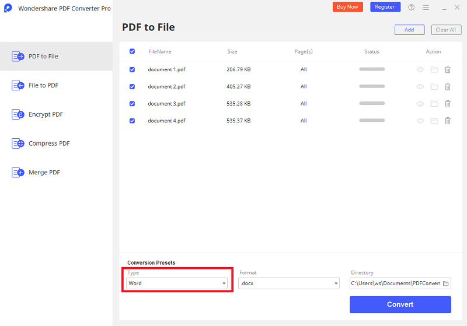This screenshot has width=467, height=326.
Task: Preview document 4.pdf with eye icon
Action: (420, 121)
